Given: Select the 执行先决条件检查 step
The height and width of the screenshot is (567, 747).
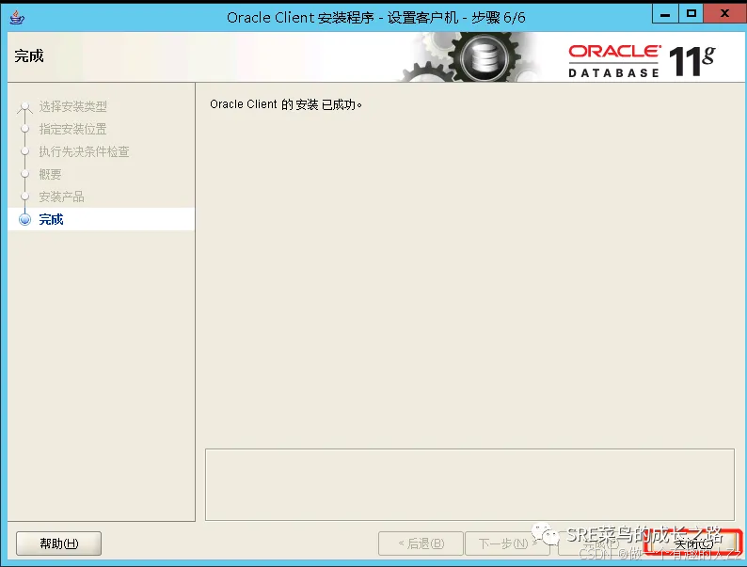Looking at the screenshot, I should click(84, 151).
